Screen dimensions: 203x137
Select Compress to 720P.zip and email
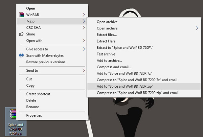(144, 93)
